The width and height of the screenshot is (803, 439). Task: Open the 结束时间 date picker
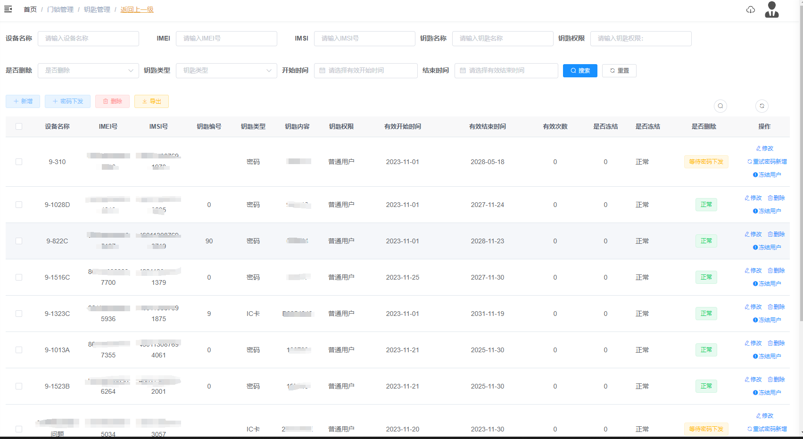click(506, 71)
